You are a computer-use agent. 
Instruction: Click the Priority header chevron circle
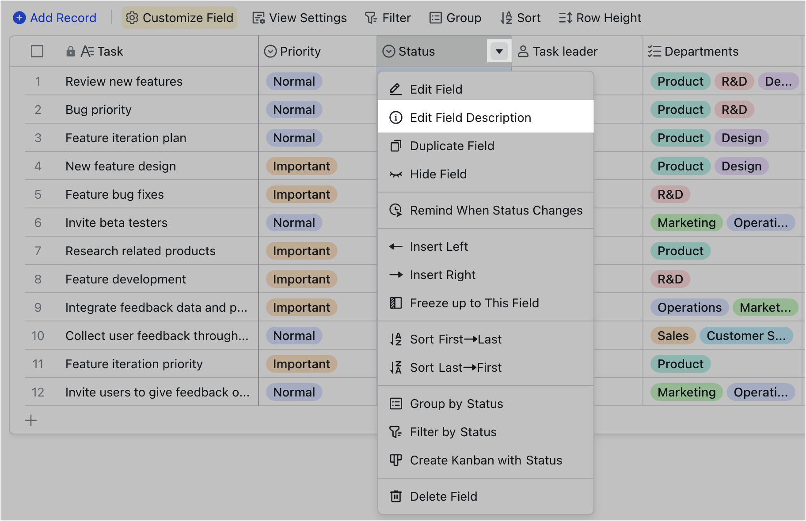pos(270,51)
